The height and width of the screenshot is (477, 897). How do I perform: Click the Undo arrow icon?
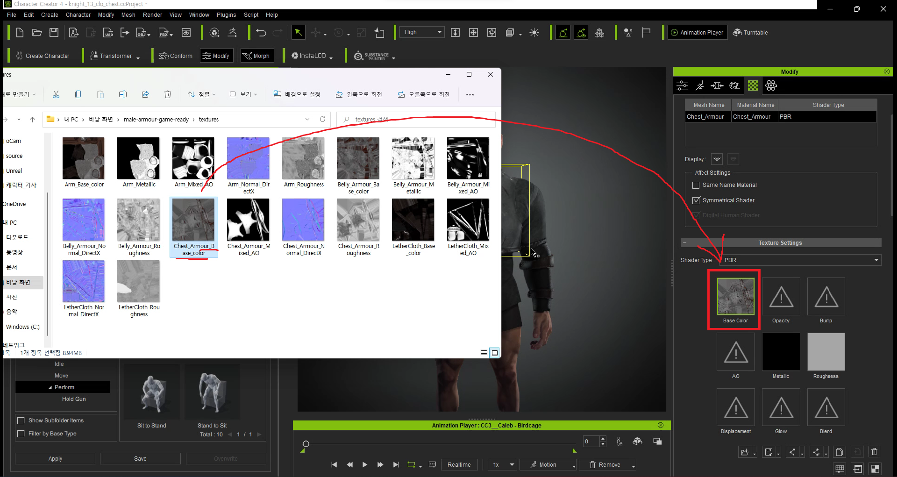(x=261, y=32)
